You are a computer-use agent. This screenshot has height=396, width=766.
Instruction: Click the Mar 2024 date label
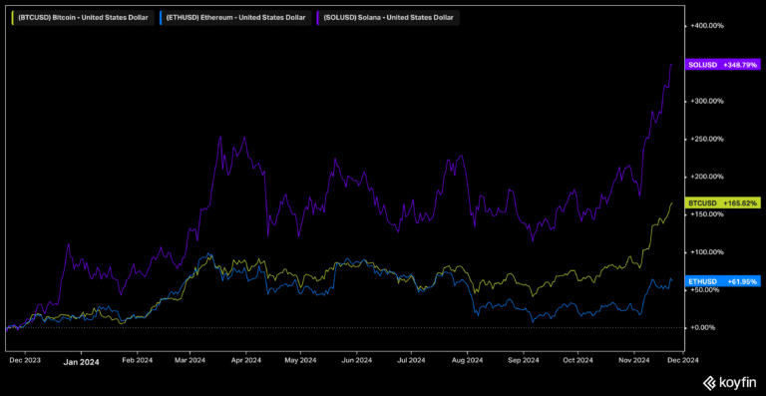pos(191,360)
